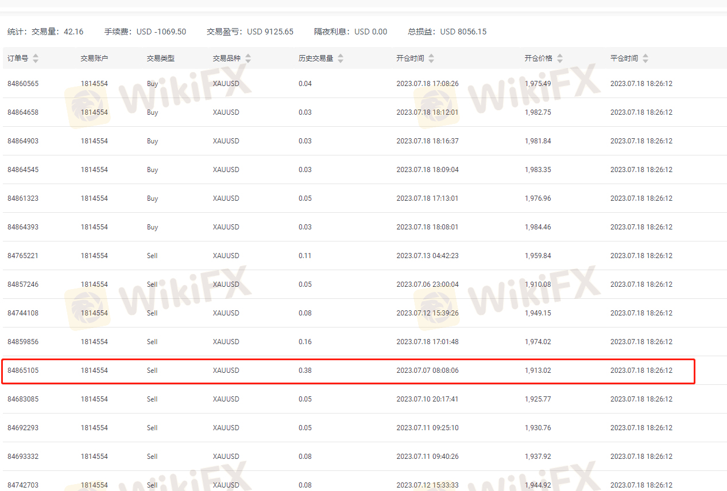Click open price 1,976.96
Viewport: 727px width, 491px height.
(x=537, y=198)
